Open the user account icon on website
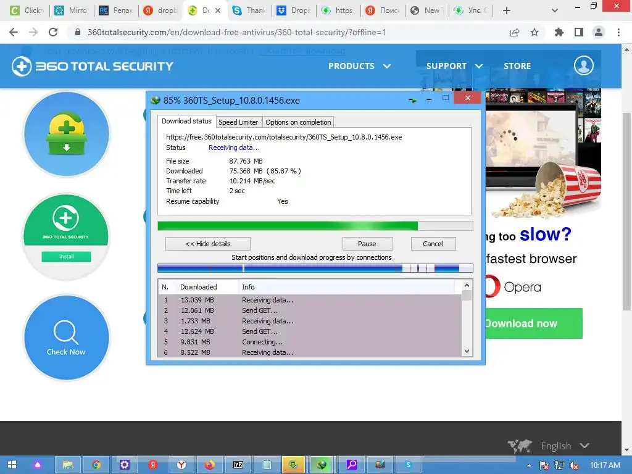632x474 pixels. coord(584,65)
